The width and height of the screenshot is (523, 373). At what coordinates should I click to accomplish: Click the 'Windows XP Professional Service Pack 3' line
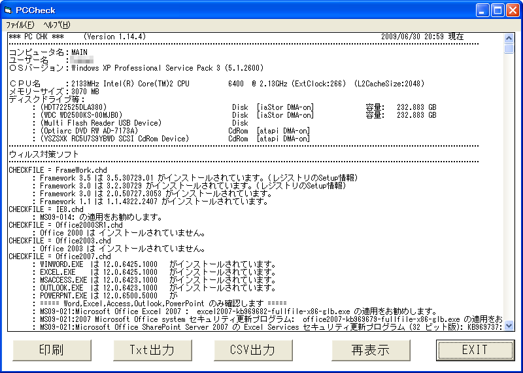point(136,68)
